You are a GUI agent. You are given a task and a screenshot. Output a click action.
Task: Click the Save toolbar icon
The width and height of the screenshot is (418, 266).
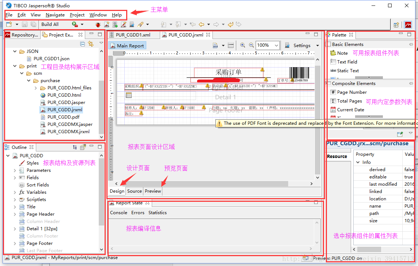pyautogui.click(x=25, y=24)
